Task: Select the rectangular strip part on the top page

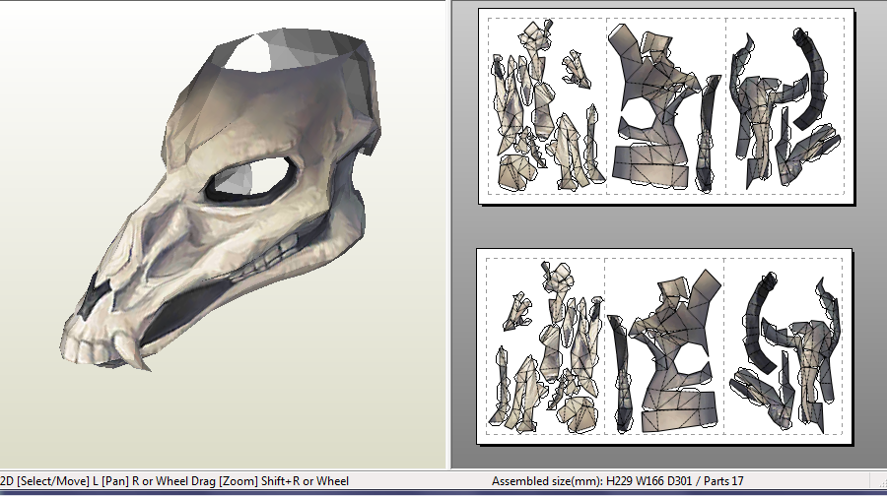Action: tap(650, 165)
